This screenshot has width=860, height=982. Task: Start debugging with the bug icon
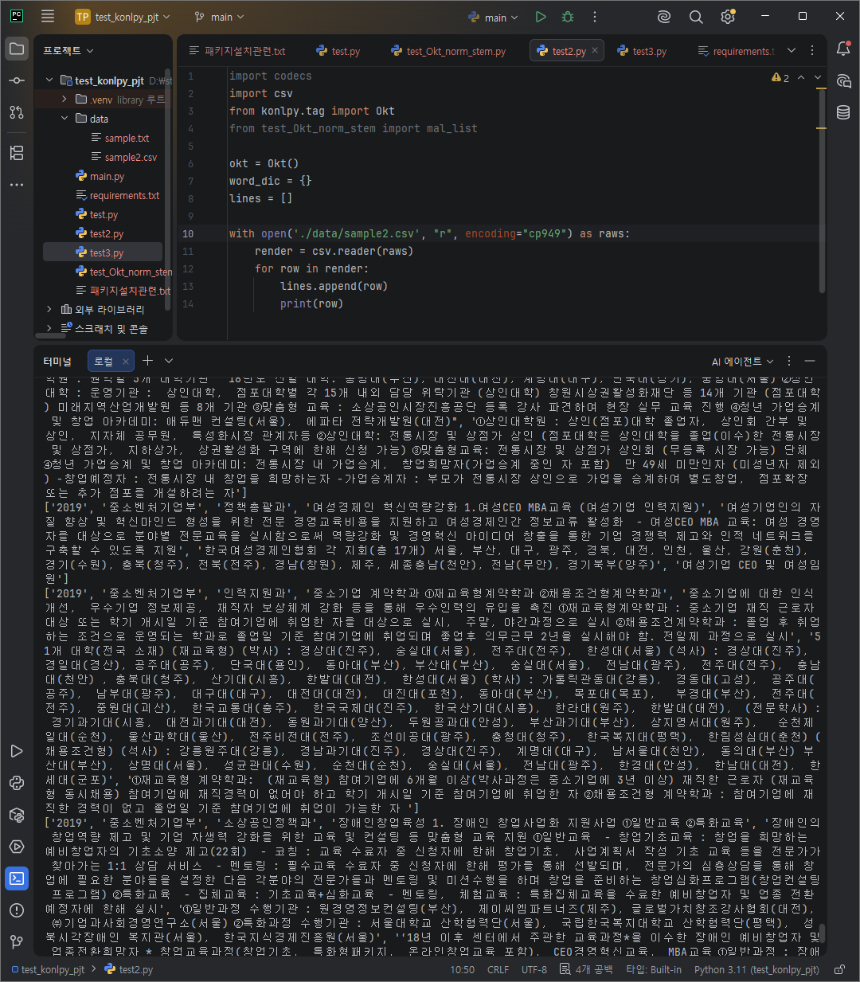tap(568, 17)
